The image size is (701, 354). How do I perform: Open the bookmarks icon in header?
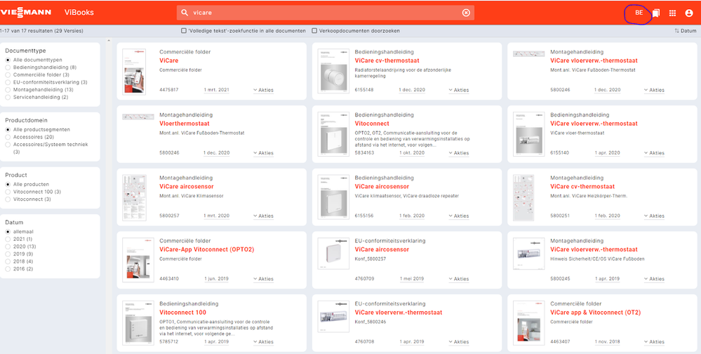click(655, 13)
